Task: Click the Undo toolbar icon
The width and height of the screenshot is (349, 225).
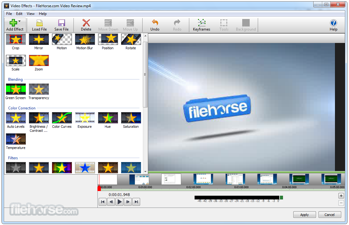Action: coord(155,25)
